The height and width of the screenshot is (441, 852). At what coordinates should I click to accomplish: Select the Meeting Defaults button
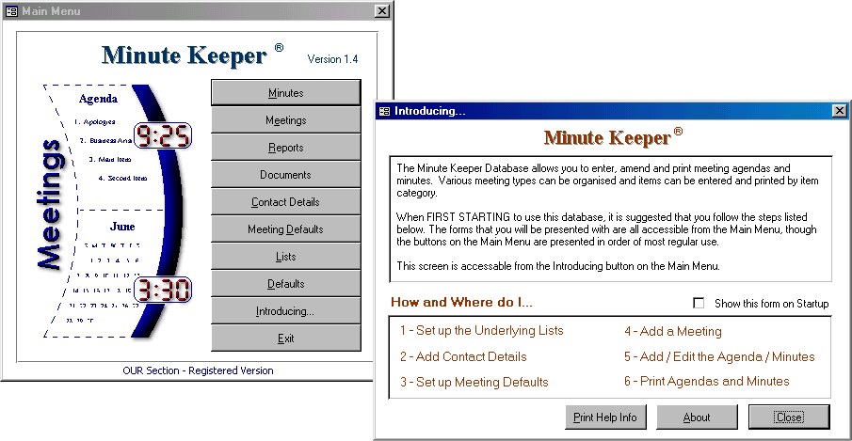coord(285,229)
